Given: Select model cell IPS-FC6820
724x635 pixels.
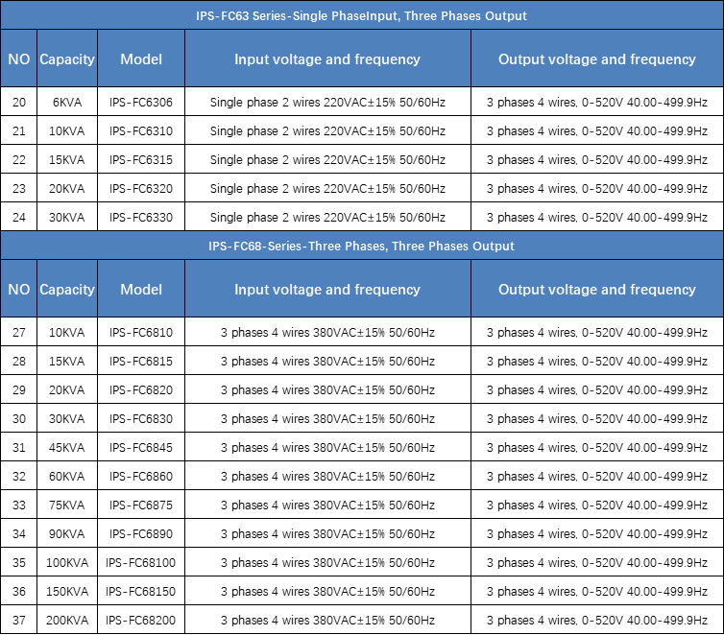Looking at the screenshot, I should 141,389.
